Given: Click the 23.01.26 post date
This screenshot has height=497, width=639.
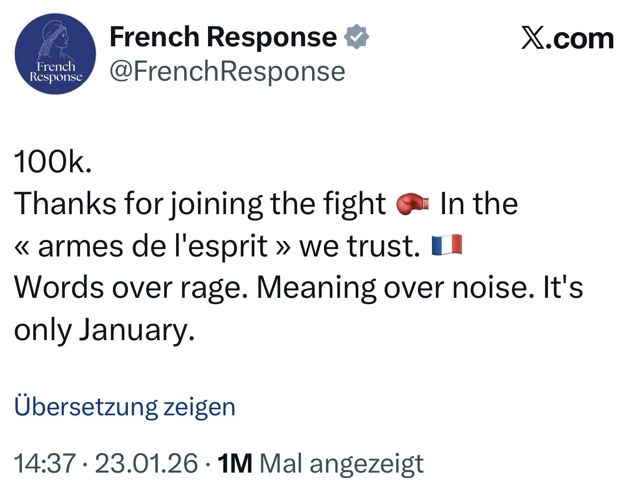Looking at the screenshot, I should tap(146, 463).
